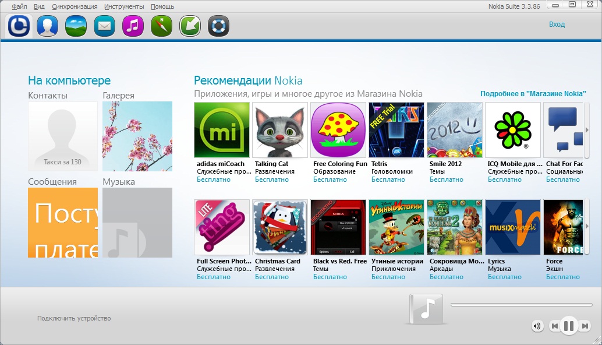Skip to next track
Screen dimensions: 602x345
tap(585, 326)
